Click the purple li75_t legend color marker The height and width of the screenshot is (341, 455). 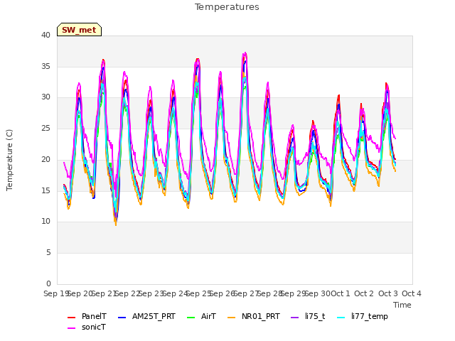pos(294,318)
